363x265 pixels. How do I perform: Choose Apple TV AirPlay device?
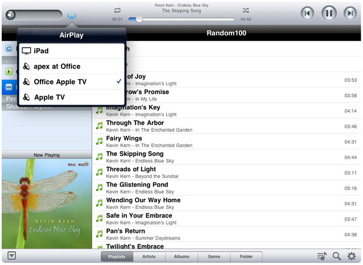tap(72, 97)
